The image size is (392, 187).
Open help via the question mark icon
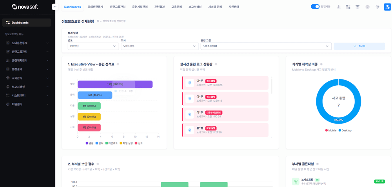pos(367,7)
